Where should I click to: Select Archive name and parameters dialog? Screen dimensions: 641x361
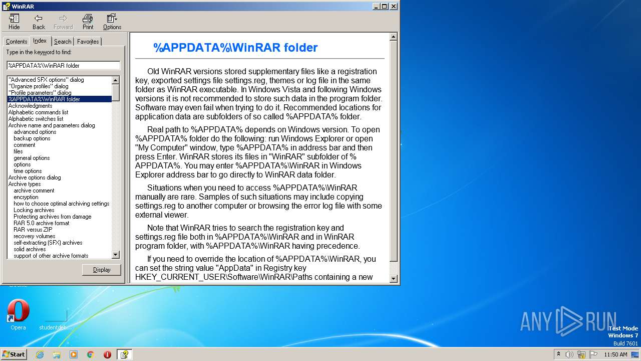(52, 125)
